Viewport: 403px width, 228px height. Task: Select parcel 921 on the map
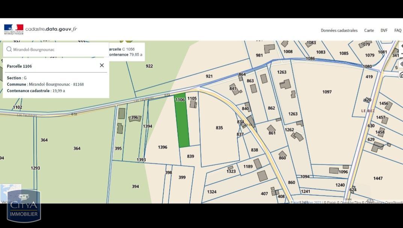tap(209, 76)
